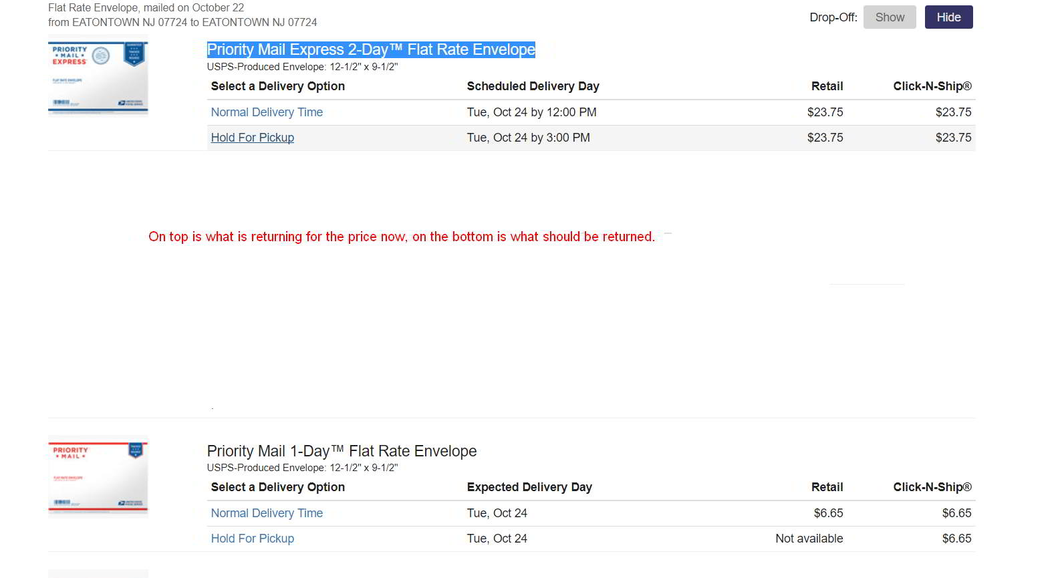The image size is (1062, 578).
Task: Click the Tue, Oct 24 by 3:00 PM delivery time
Action: click(528, 138)
